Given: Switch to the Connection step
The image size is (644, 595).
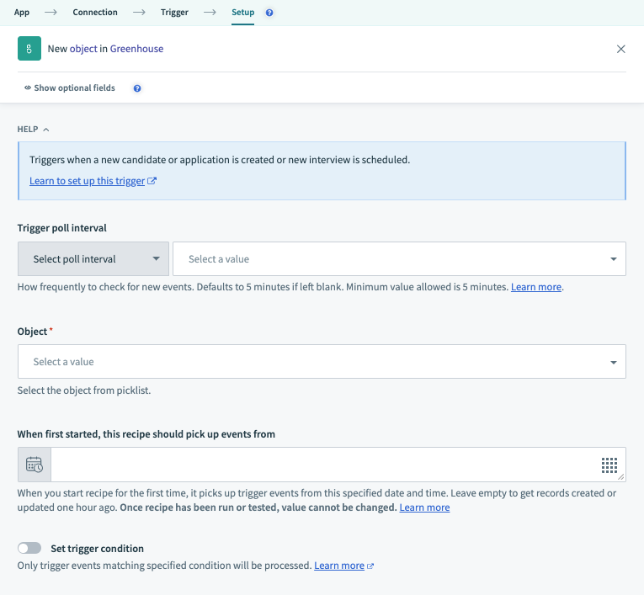Looking at the screenshot, I should (95, 13).
